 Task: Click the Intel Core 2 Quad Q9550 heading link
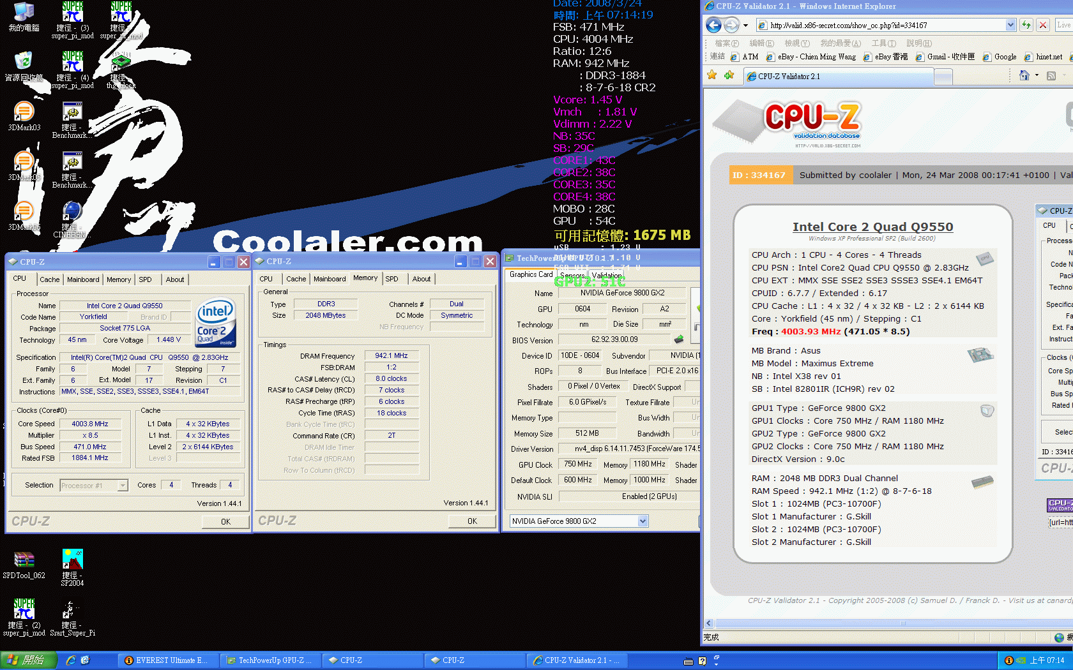(872, 227)
